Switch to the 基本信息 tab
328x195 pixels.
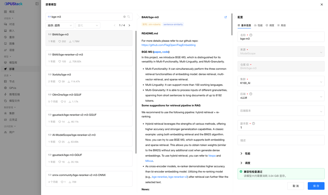pos(244,25)
